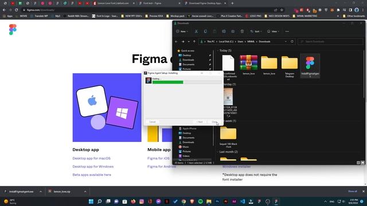Click the Delete trash icon in File Explorer

pyautogui.click(x=242, y=31)
